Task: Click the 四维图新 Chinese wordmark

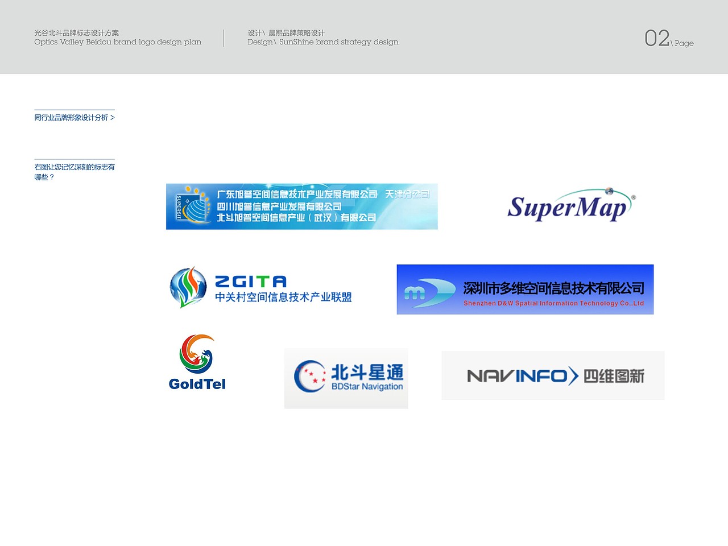Action: [x=614, y=376]
